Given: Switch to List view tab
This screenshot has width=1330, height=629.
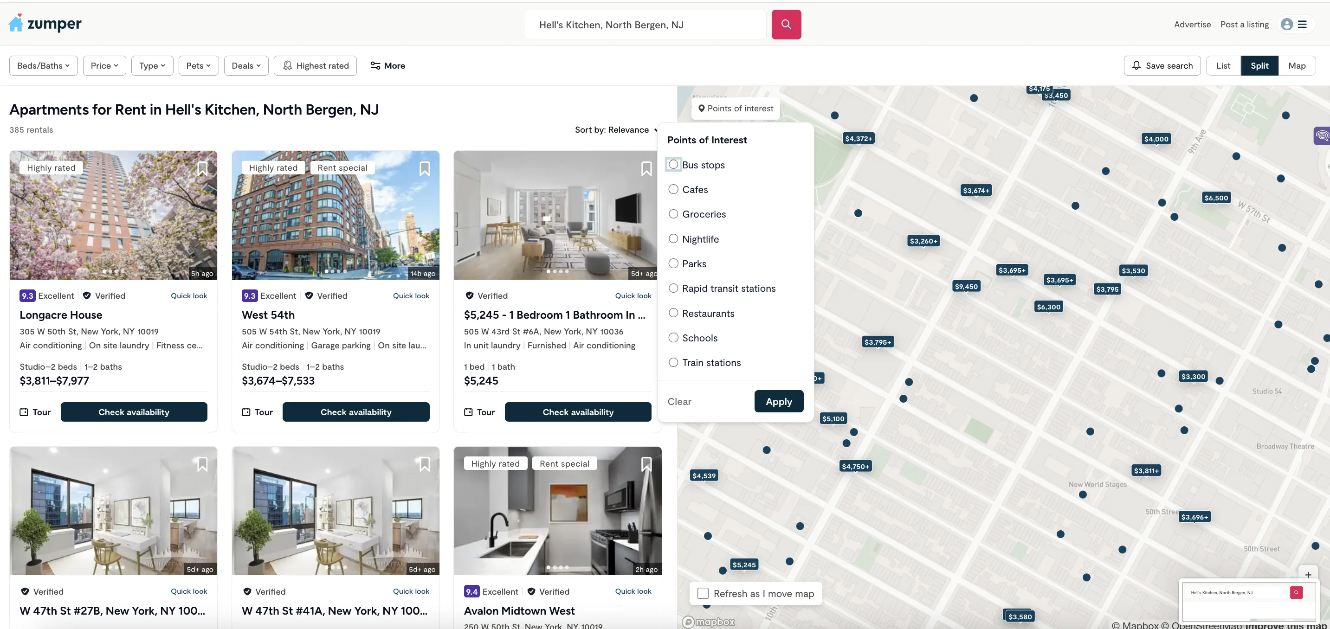Looking at the screenshot, I should pyautogui.click(x=1223, y=65).
